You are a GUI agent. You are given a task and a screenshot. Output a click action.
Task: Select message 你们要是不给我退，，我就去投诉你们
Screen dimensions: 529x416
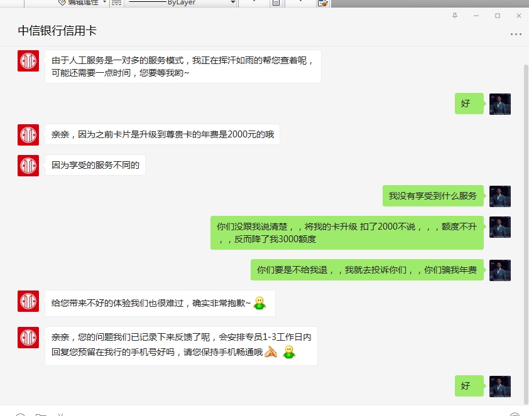click(367, 270)
